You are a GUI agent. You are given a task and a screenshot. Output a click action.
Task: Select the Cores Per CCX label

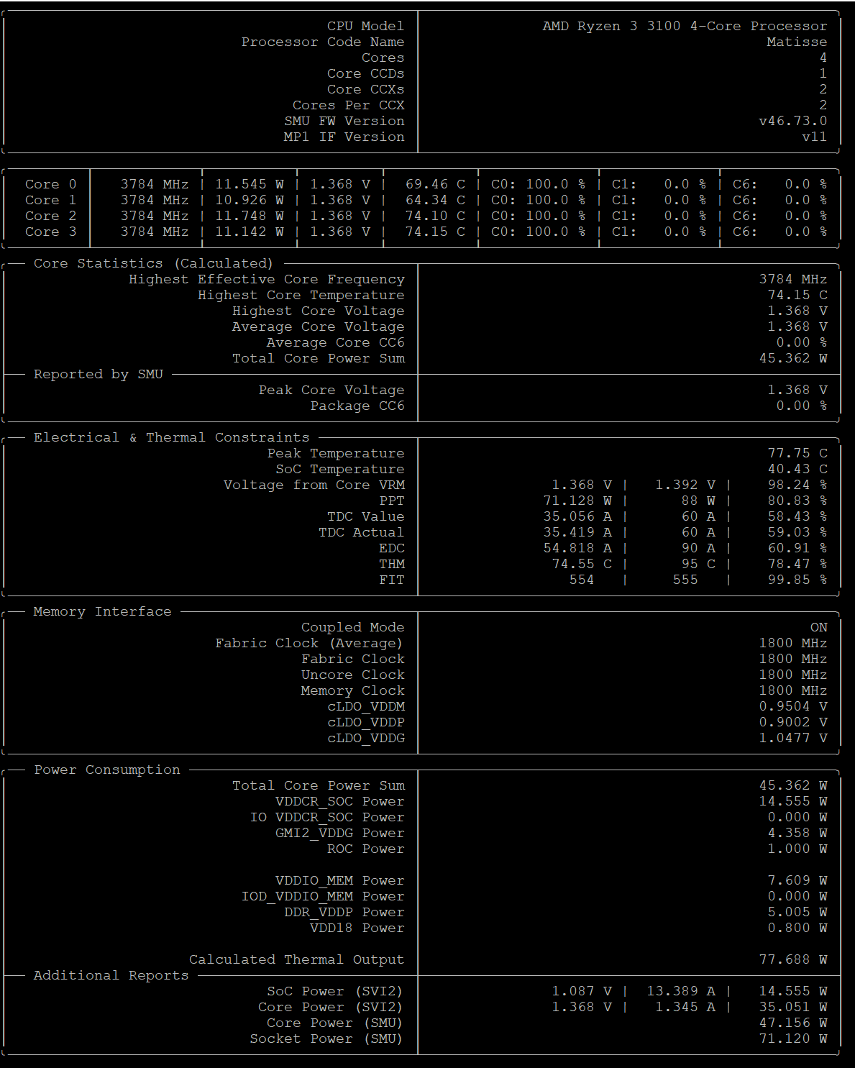click(x=348, y=105)
